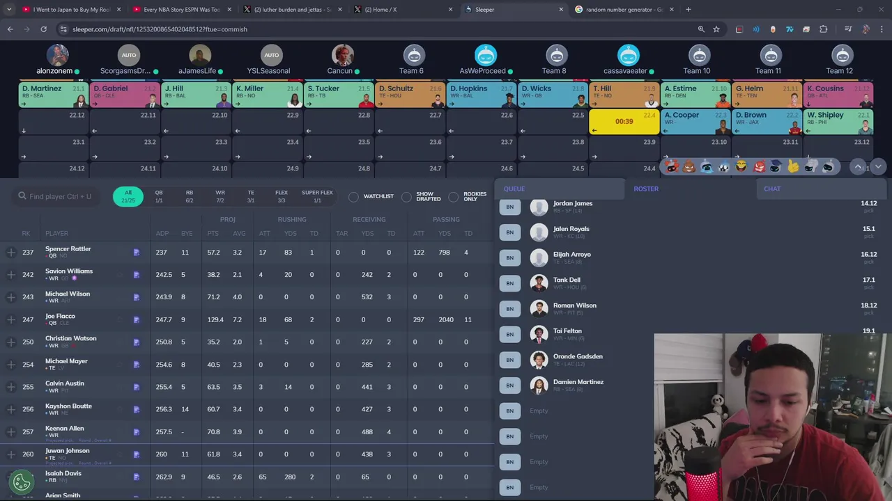This screenshot has width=892, height=501.
Task: Add Michael Mayer to queue with plus
Action: point(11,365)
